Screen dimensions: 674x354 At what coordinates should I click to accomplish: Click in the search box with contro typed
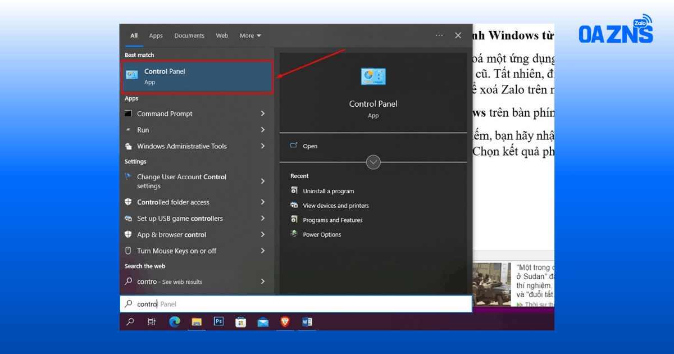coord(296,304)
